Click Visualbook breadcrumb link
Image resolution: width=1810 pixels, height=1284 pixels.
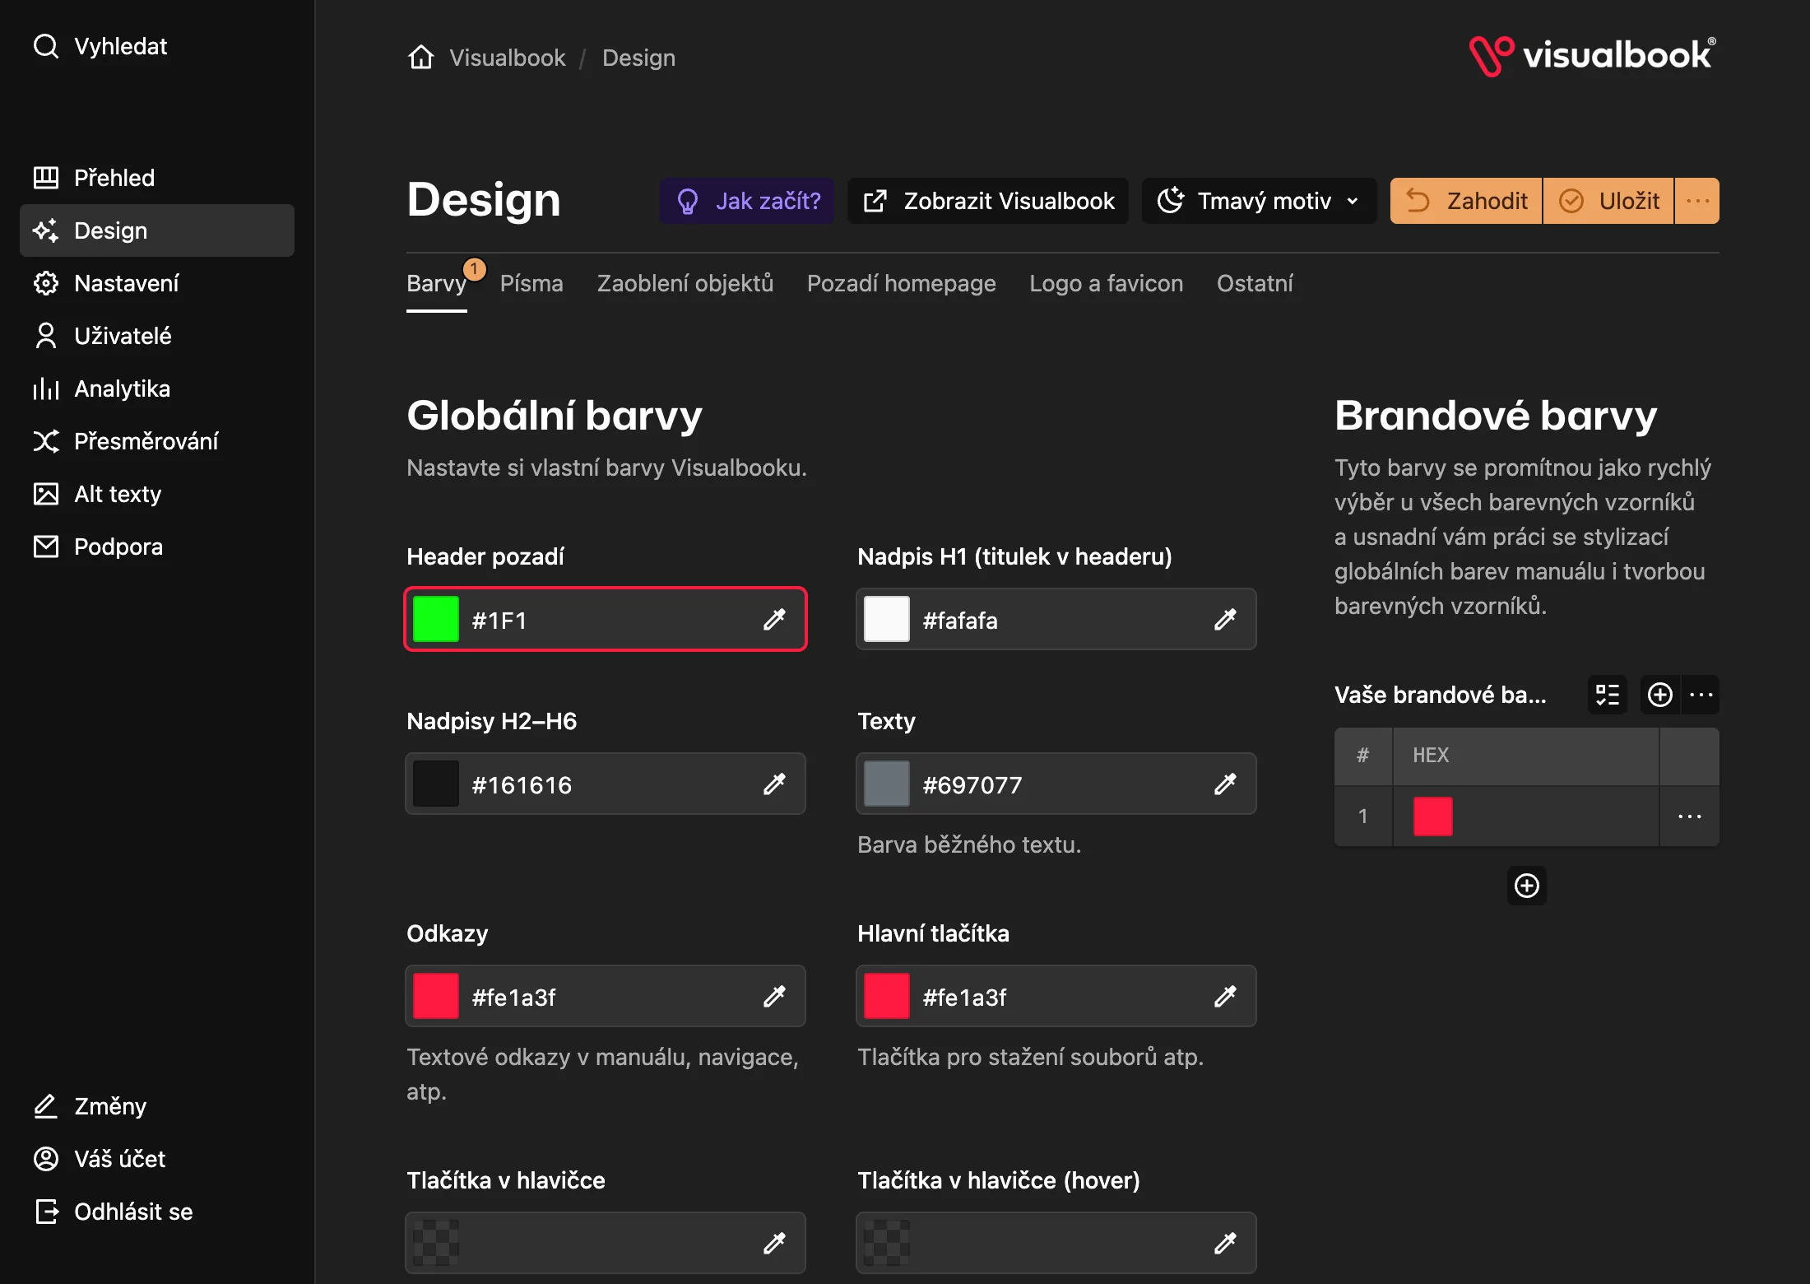[x=507, y=58]
